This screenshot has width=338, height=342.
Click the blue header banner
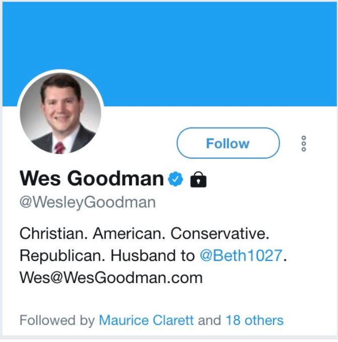tap(201, 50)
